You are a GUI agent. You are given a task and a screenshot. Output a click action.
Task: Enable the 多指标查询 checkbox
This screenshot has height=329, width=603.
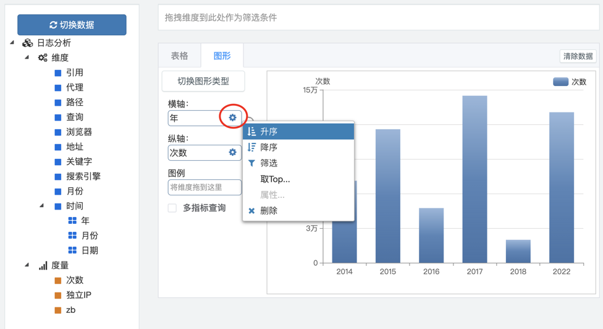pos(172,208)
